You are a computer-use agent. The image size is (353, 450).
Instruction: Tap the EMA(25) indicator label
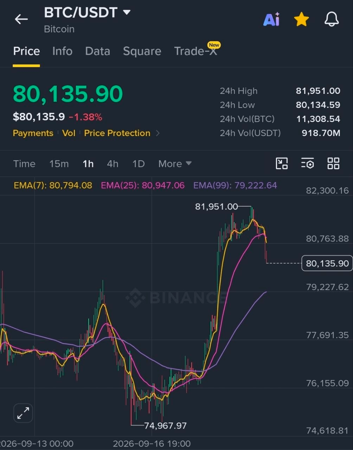tap(143, 185)
